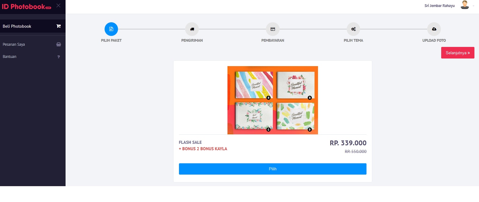Click the ID Photobook logo

27,6
